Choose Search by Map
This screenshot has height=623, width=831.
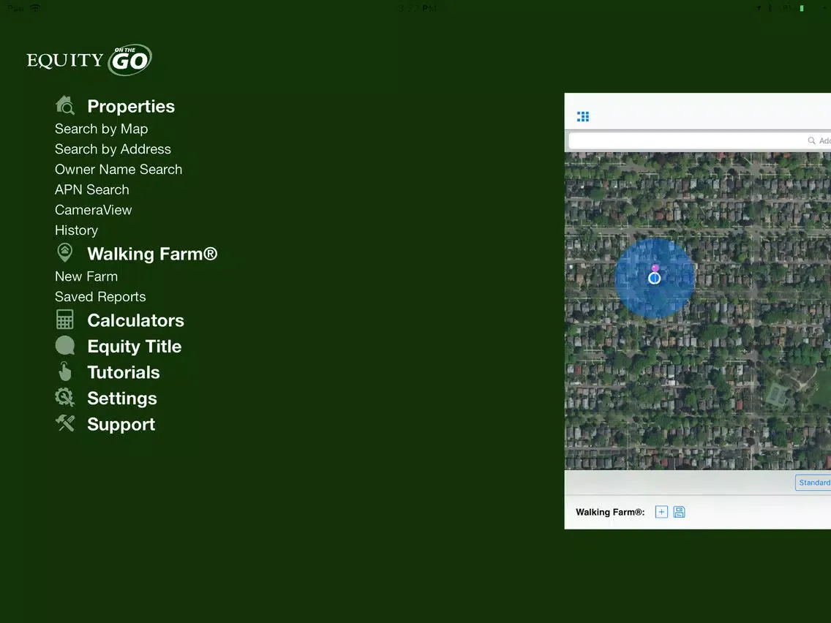pos(101,129)
